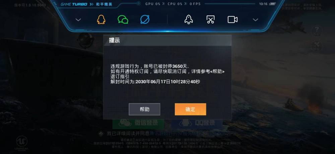Tap the GPU 0% performance indicator
This screenshot has width=335, height=154.
[x=153, y=4]
